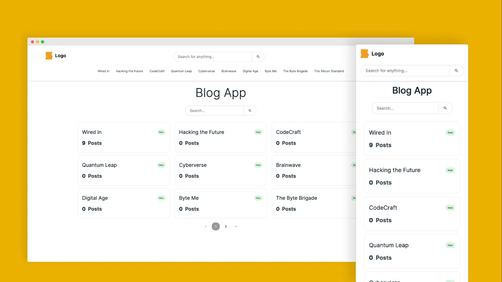
Task: Click New badge on desktop Wired In card
Action: coord(161,132)
